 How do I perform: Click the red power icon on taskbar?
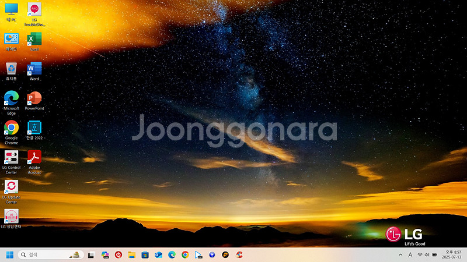click(x=119, y=255)
